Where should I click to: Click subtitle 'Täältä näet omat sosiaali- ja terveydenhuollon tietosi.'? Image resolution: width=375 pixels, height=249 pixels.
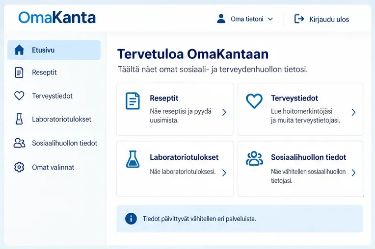point(213,70)
